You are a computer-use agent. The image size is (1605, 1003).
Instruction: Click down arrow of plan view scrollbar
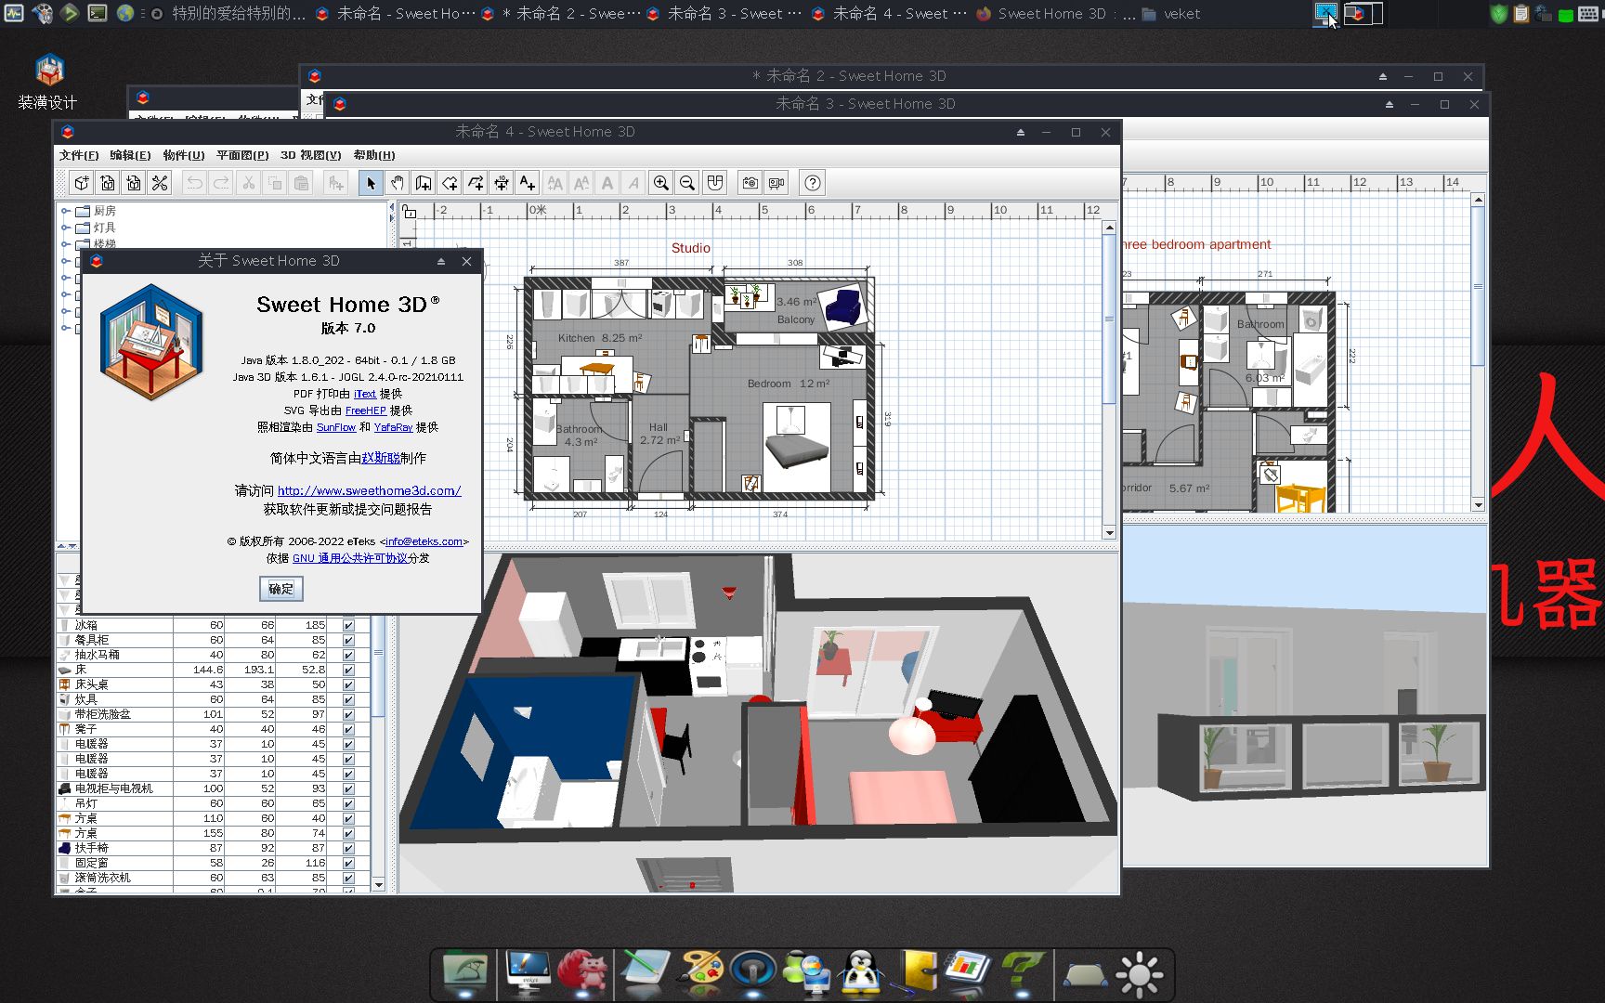pos(1109,533)
